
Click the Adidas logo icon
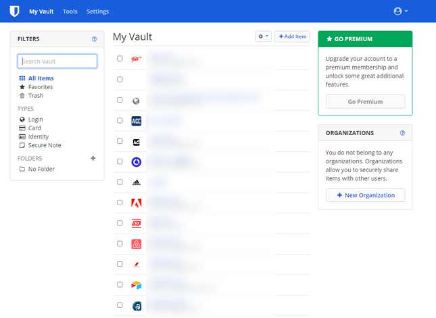(x=137, y=182)
